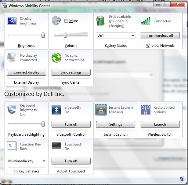Click the blue Bluetooth icon
This screenshot has height=185, width=188.
point(56,110)
